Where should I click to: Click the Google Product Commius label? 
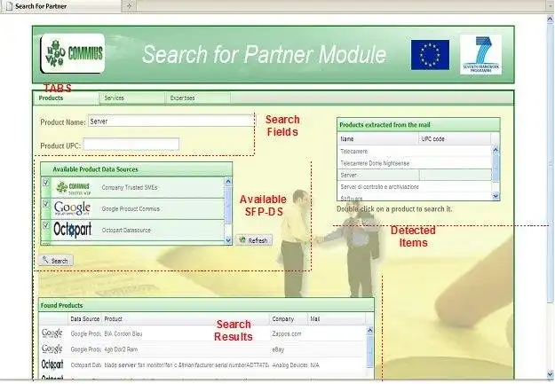click(x=131, y=209)
